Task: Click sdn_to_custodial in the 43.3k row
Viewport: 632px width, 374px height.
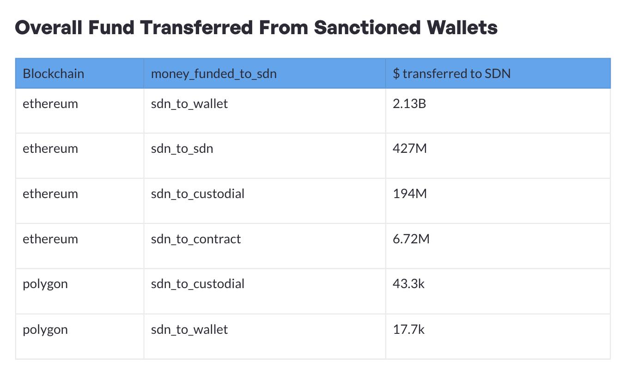Action: click(x=198, y=284)
